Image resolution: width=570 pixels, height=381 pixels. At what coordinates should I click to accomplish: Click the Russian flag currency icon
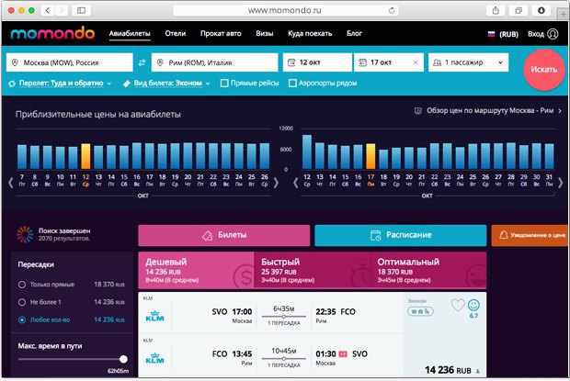coord(491,34)
